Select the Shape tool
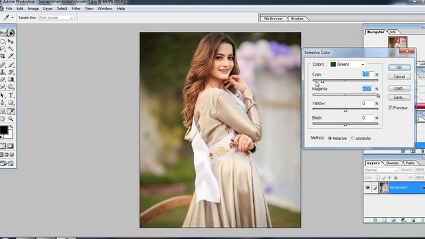This screenshot has height=239, width=425. click(x=11, y=103)
